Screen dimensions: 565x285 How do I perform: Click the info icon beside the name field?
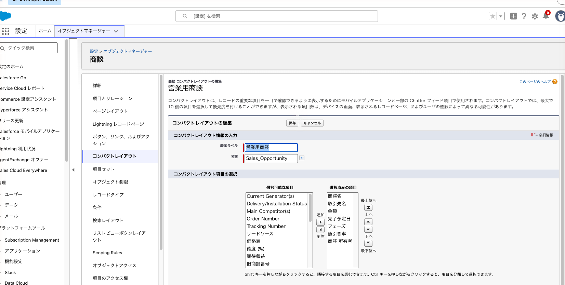[302, 158]
